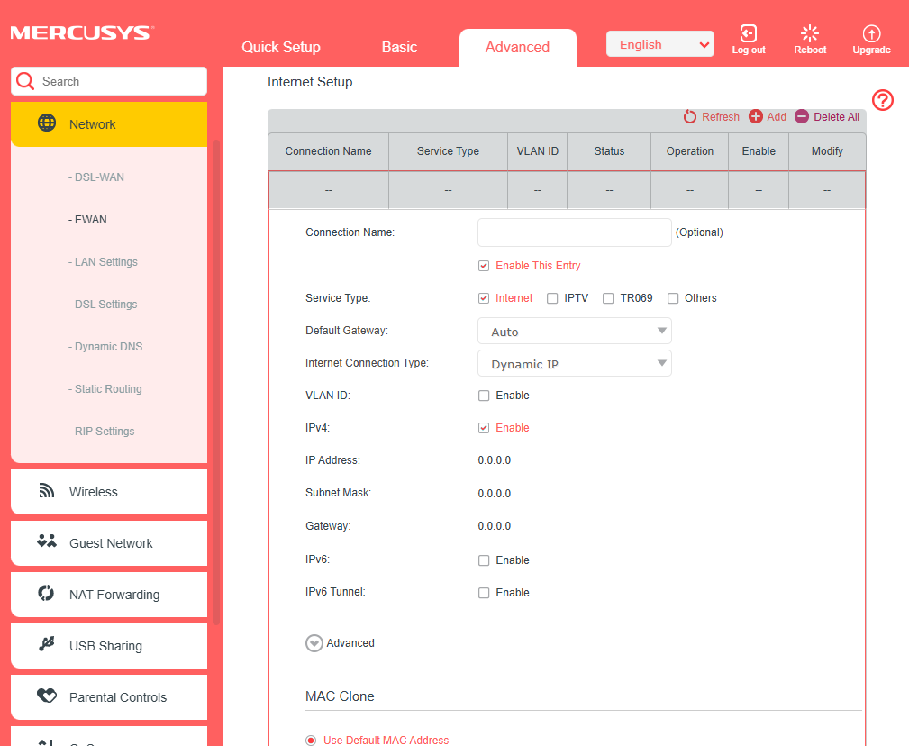Click the Refresh link text

(x=721, y=116)
